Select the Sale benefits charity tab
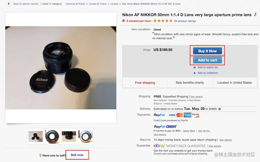The height and width of the screenshot is (162, 260). 190,83
